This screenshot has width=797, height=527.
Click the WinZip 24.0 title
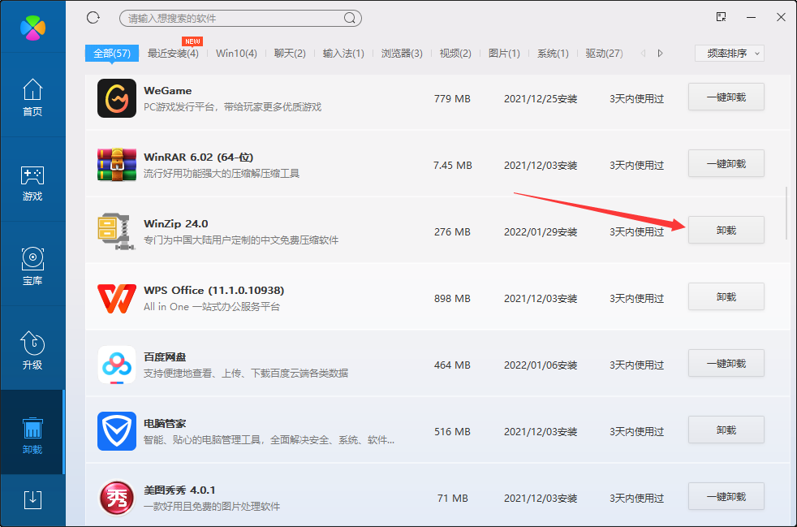pyautogui.click(x=176, y=224)
